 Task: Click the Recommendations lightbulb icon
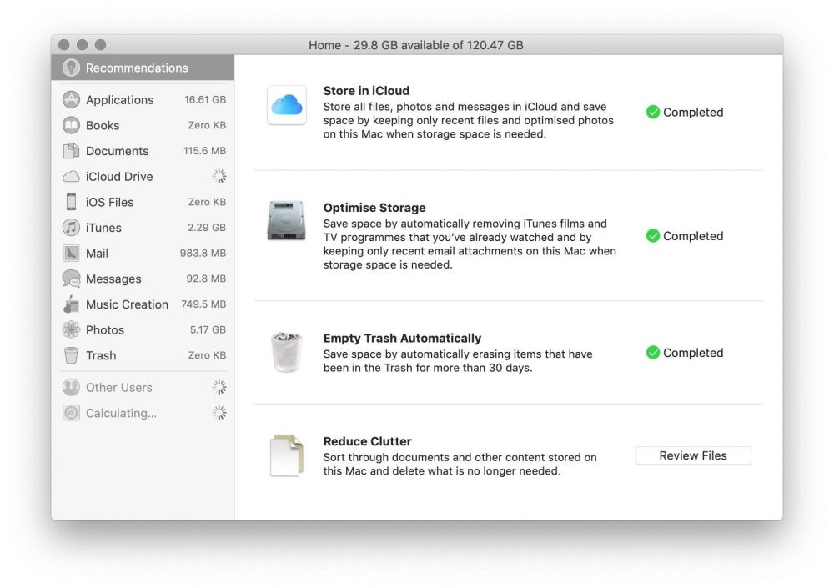(71, 68)
